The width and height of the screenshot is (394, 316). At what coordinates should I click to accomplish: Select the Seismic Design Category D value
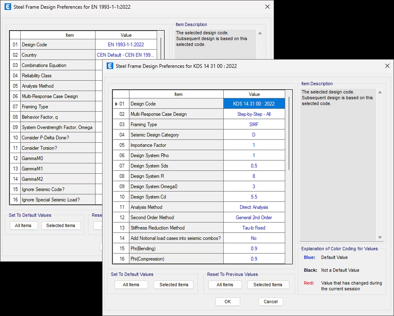[x=254, y=135]
